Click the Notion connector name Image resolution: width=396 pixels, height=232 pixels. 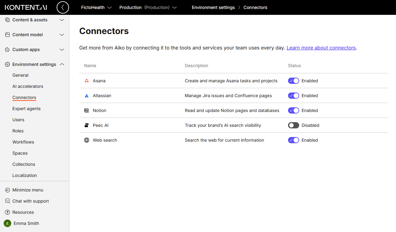tap(100, 110)
